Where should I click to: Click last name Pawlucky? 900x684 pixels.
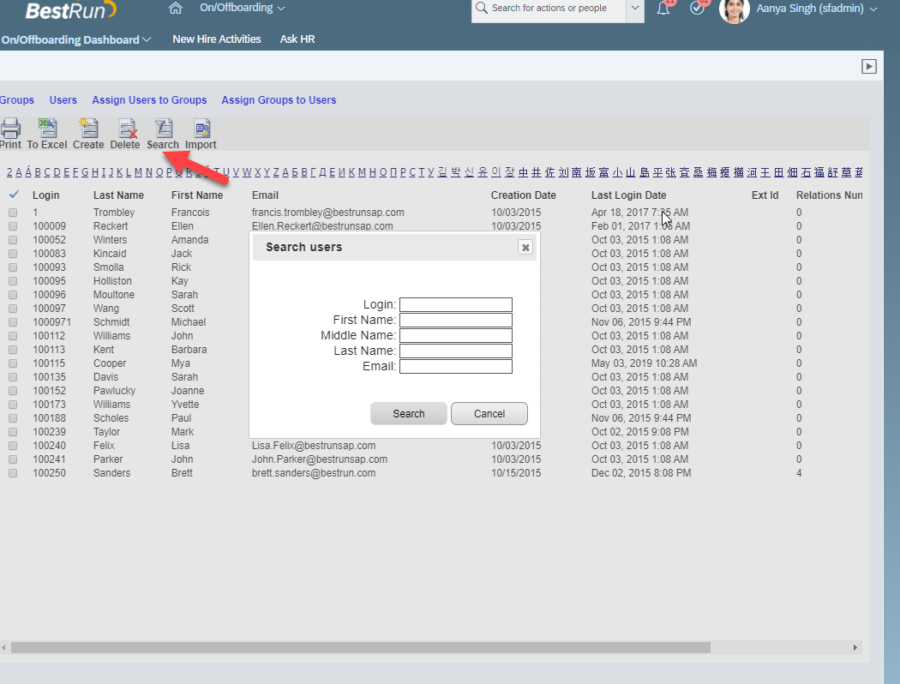tap(114, 391)
